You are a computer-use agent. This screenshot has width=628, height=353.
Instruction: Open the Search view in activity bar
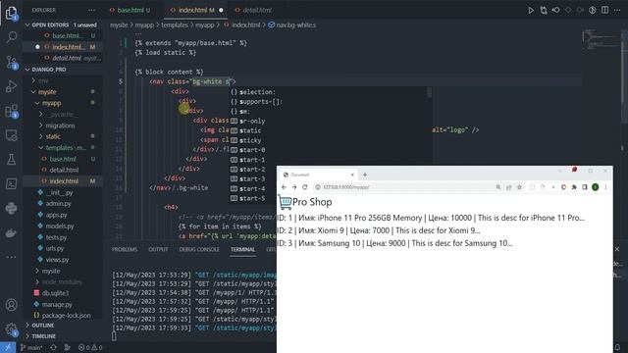click(11, 37)
